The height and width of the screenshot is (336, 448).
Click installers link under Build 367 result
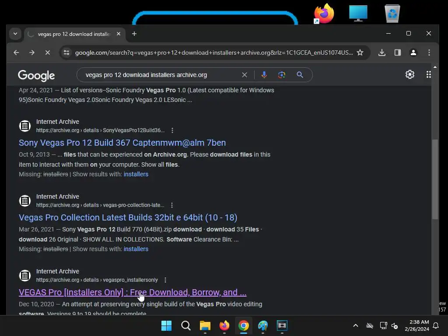pos(136,174)
